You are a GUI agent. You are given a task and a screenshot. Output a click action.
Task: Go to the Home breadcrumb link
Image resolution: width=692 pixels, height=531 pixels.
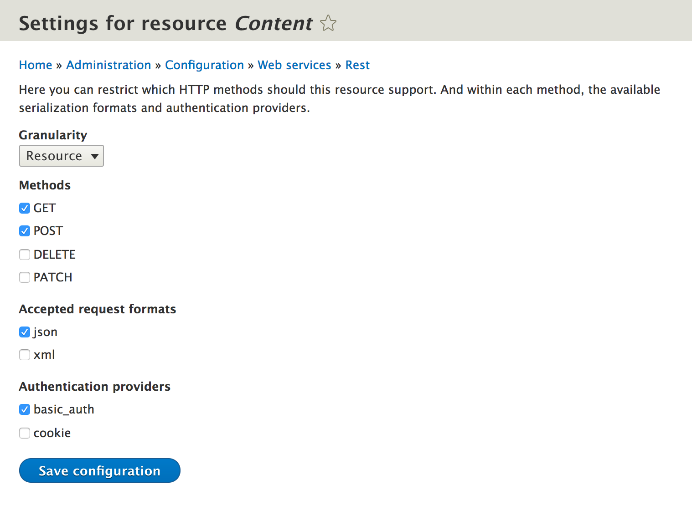(36, 65)
